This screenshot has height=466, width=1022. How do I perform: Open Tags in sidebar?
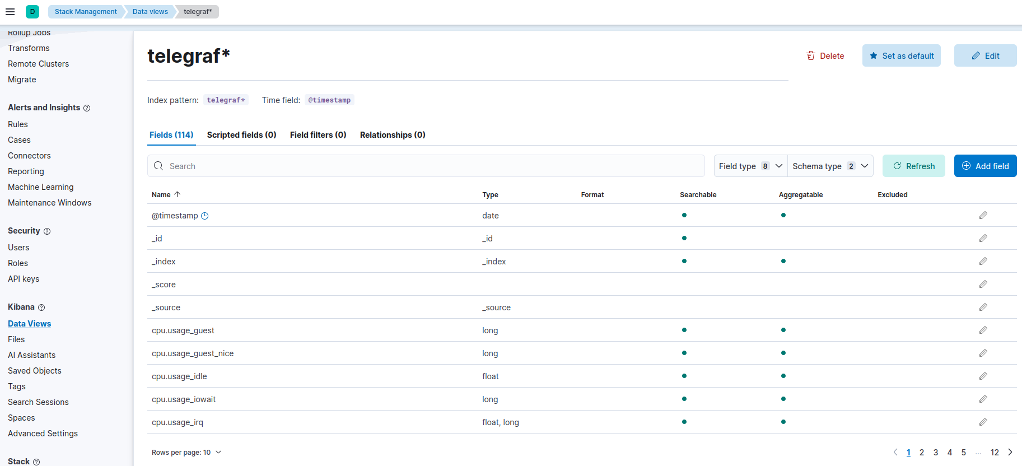coord(17,386)
